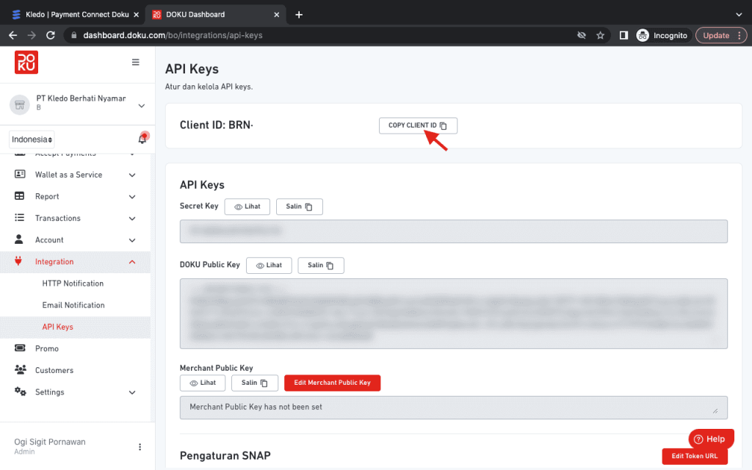Close the Kledo Payment Connect Doku tab

coord(136,15)
